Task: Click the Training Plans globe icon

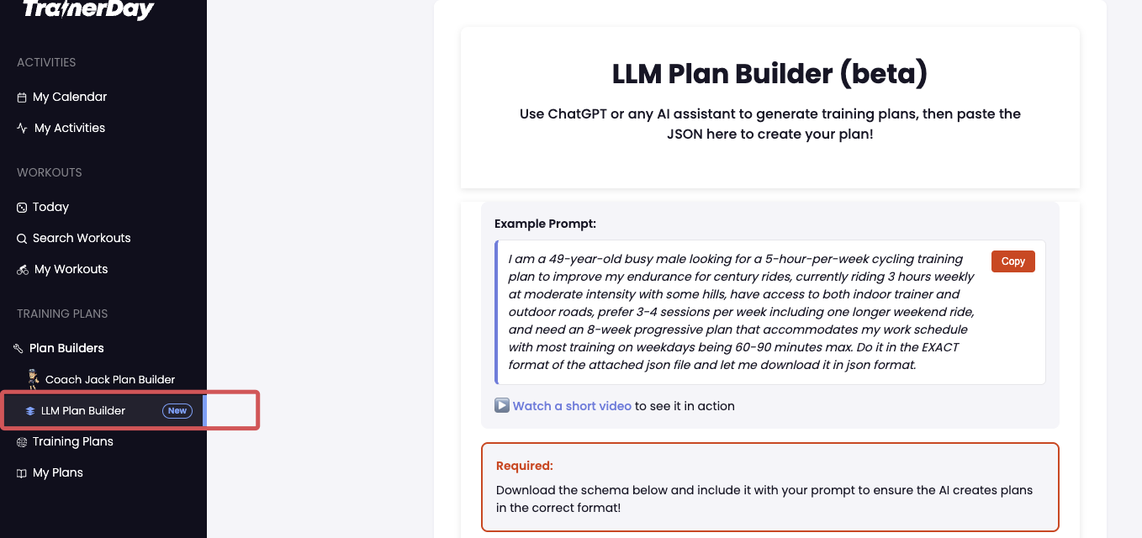Action: (x=22, y=442)
